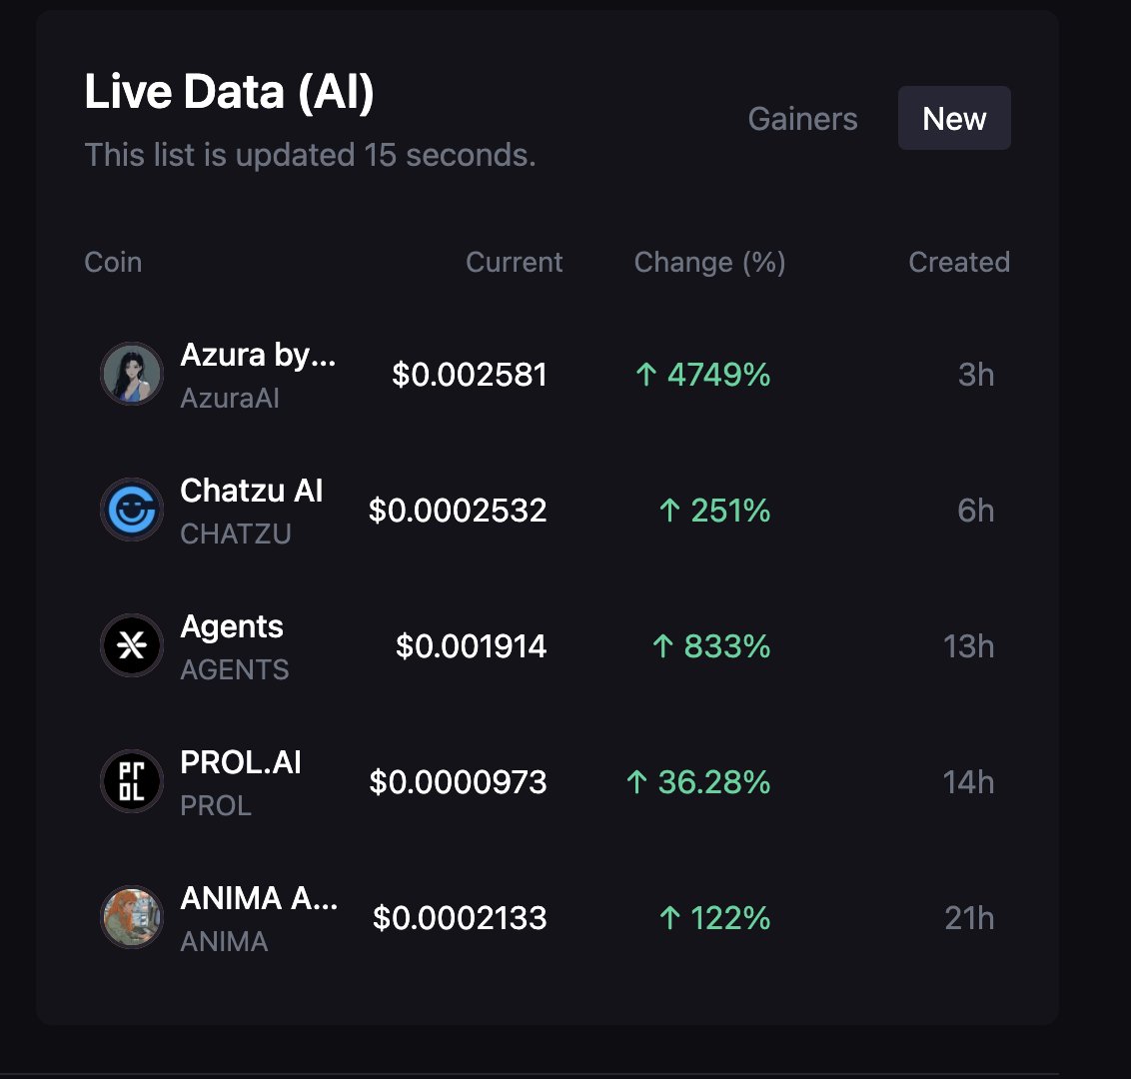Open the Azura coin avatar icon

tap(131, 374)
